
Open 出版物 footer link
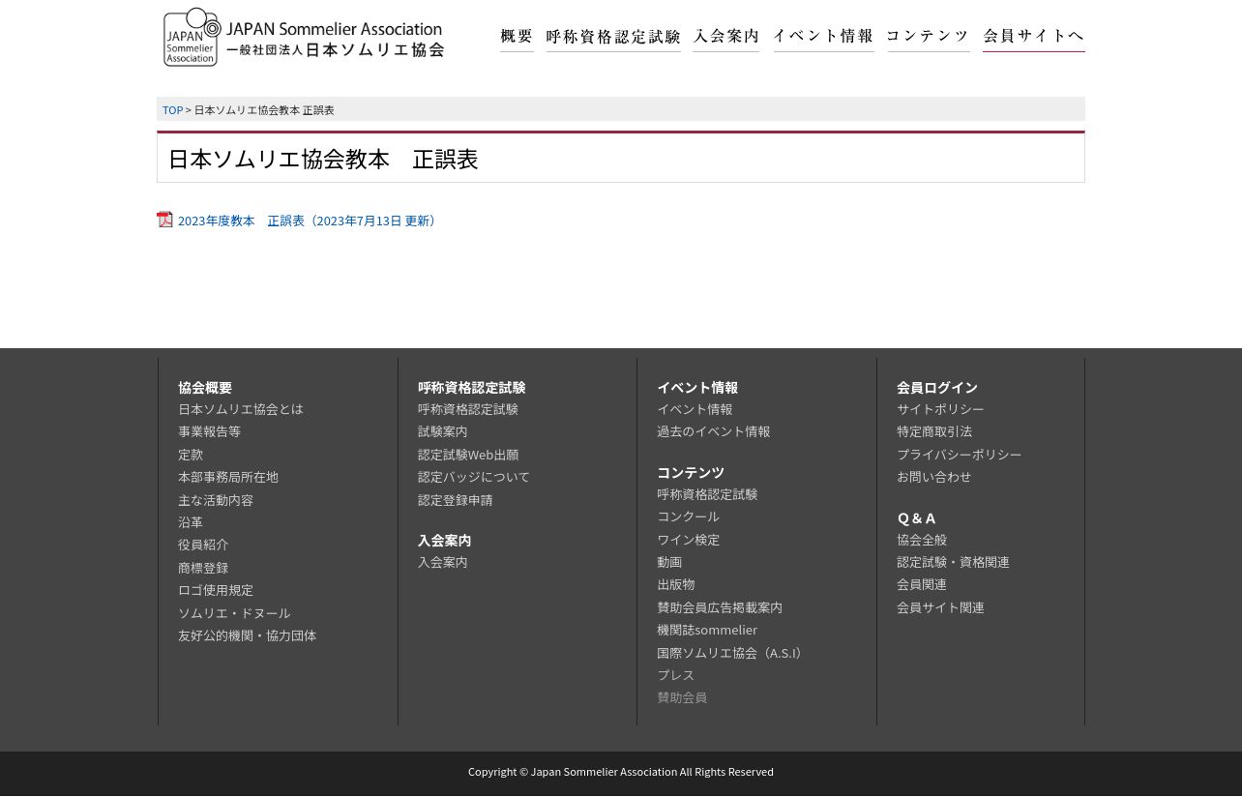(x=676, y=584)
